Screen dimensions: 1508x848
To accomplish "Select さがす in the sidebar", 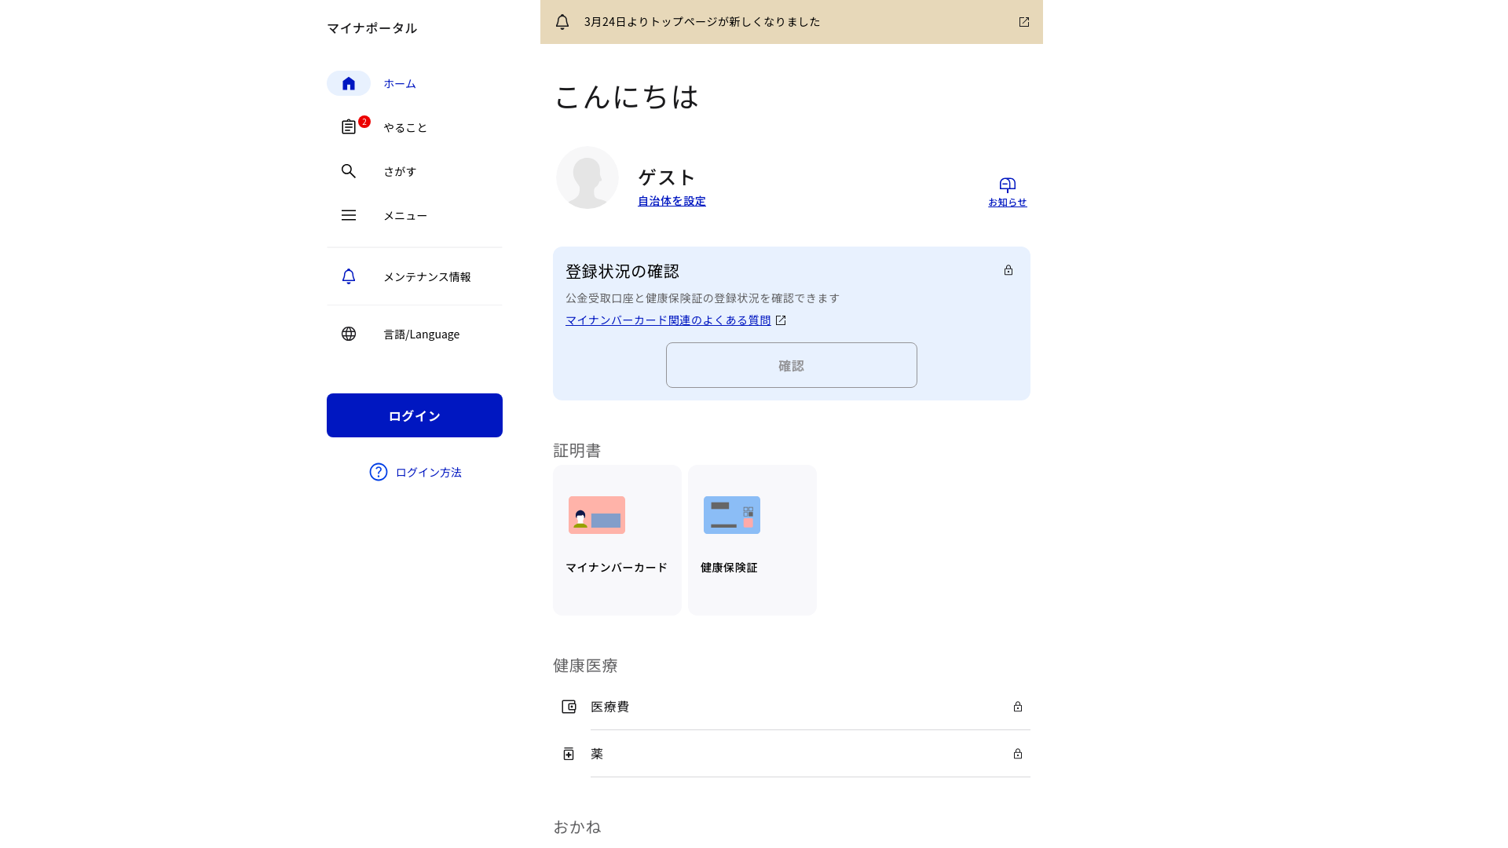I will pos(400,171).
